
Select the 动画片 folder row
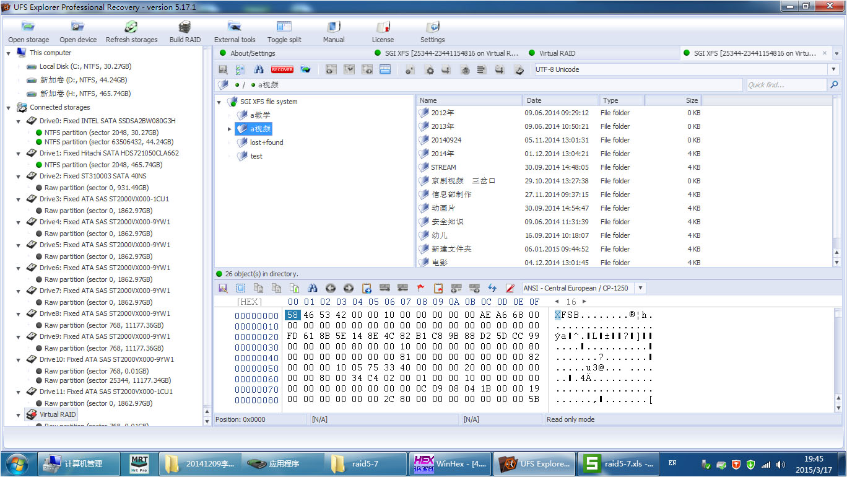tap(560, 208)
